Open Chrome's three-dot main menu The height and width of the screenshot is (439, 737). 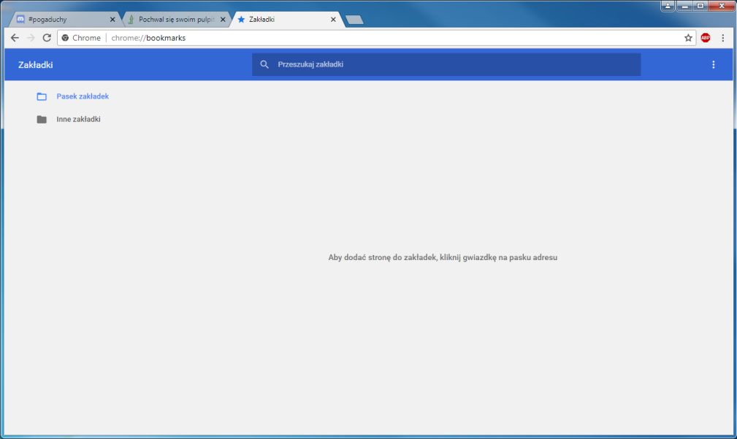coord(722,38)
